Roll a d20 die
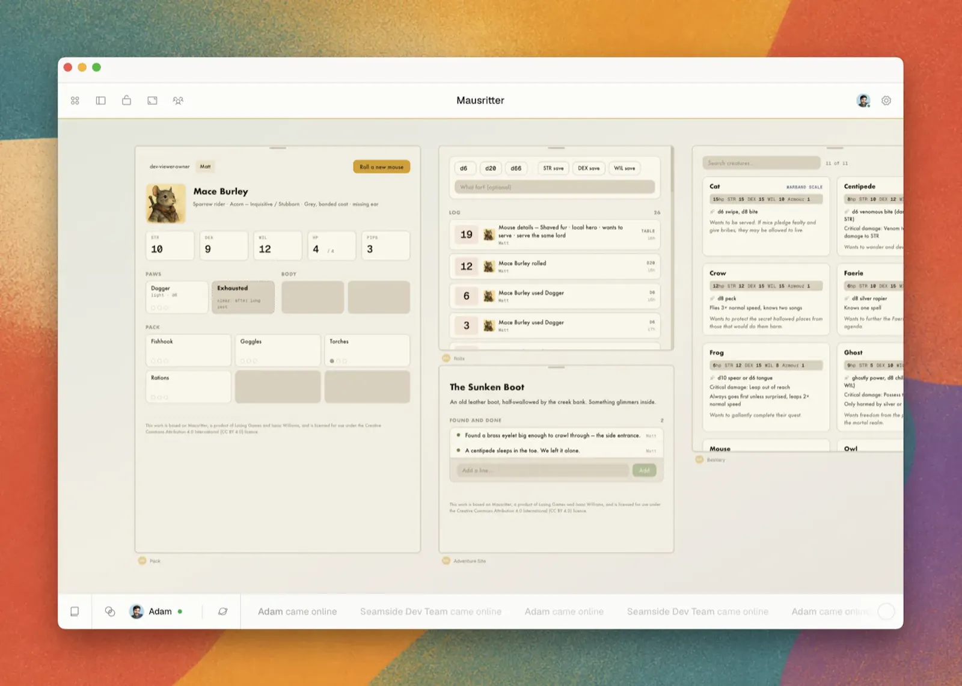The image size is (962, 686). click(491, 168)
